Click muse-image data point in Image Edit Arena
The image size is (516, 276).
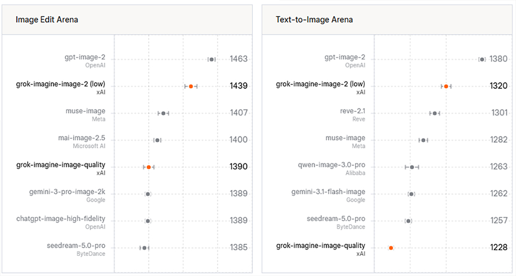163,113
